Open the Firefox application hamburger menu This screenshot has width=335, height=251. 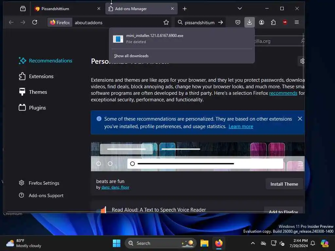(x=296, y=22)
